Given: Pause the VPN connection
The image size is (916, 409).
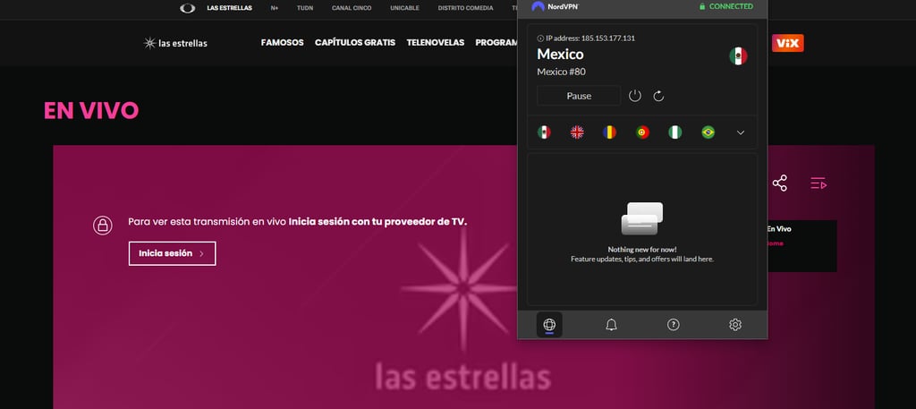Looking at the screenshot, I should pyautogui.click(x=579, y=96).
